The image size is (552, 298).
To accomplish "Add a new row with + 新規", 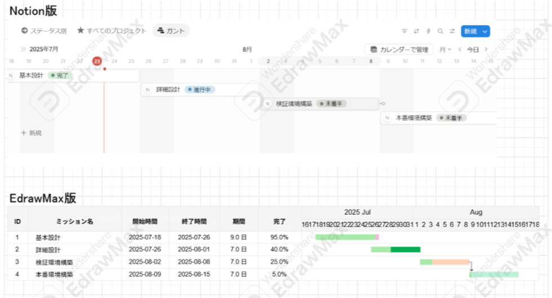I will point(32,133).
